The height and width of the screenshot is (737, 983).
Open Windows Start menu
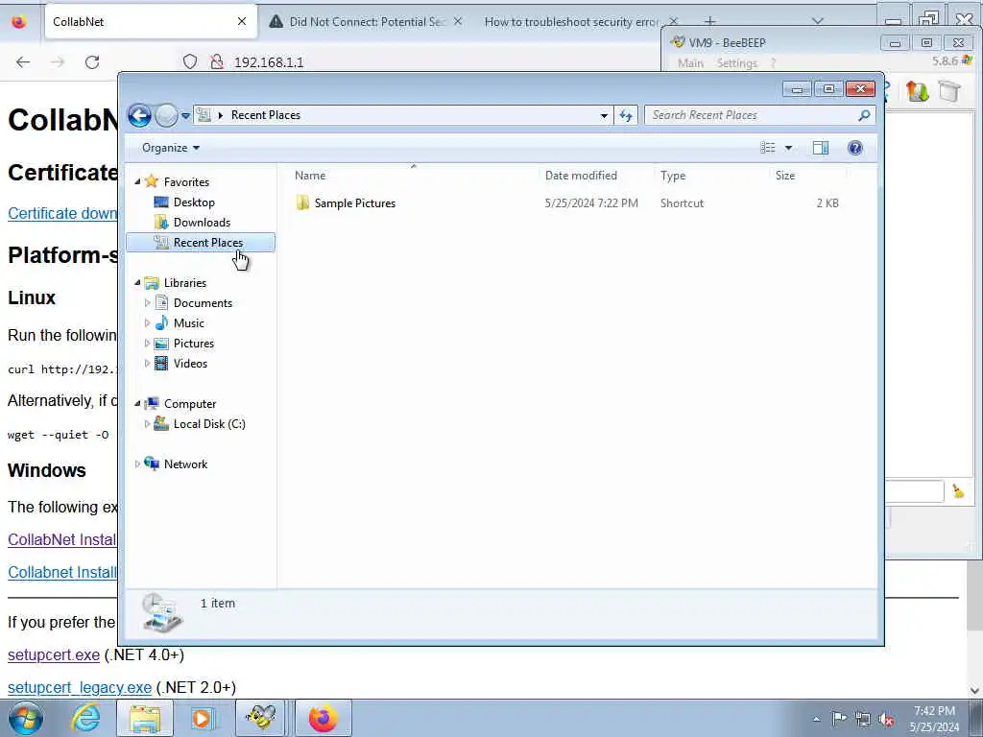(26, 718)
